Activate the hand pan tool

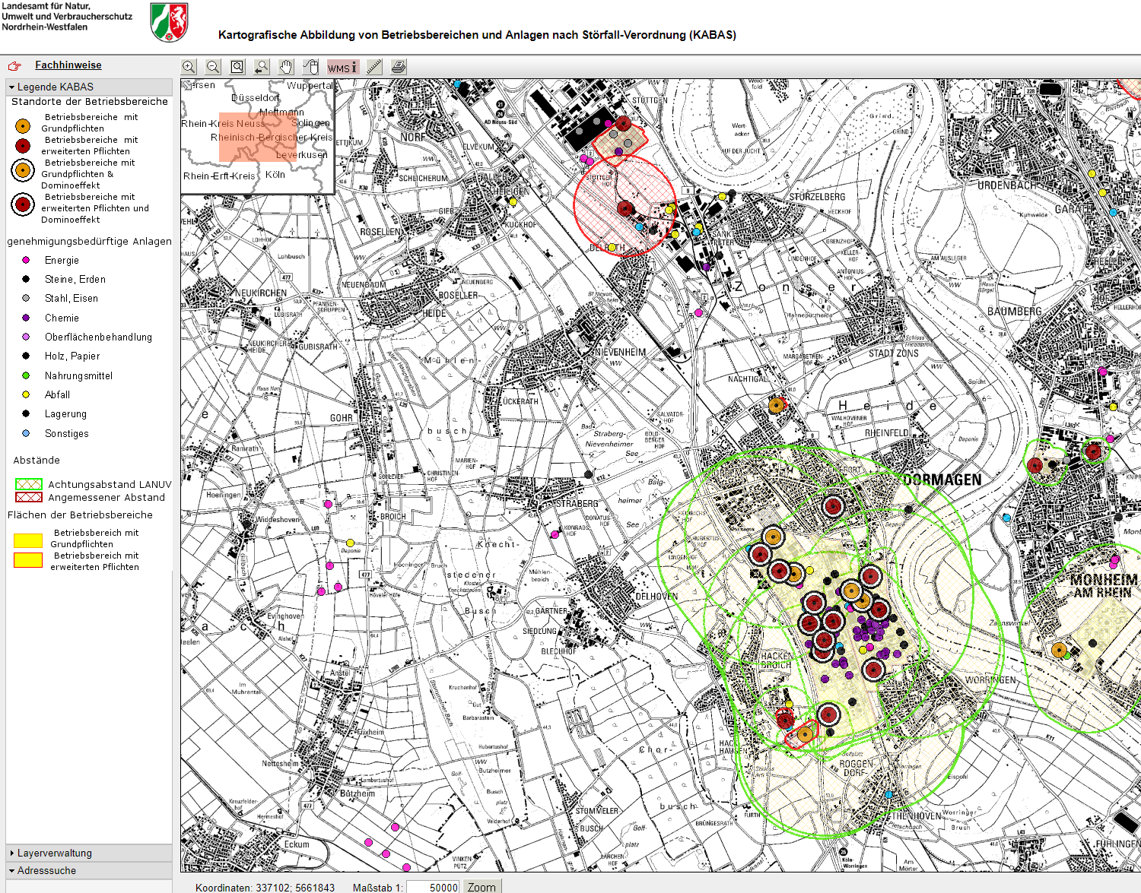click(286, 67)
